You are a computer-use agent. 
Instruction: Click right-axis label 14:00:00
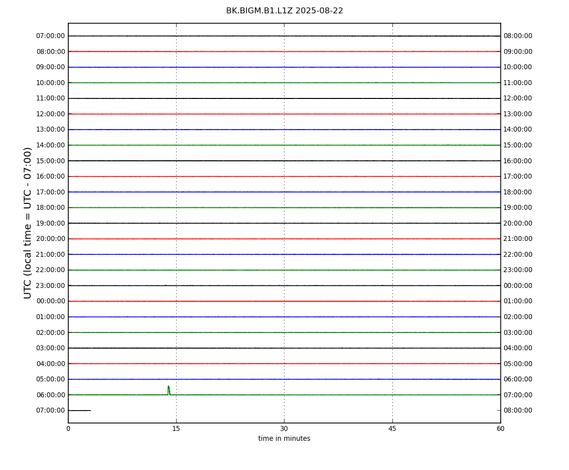click(518, 130)
